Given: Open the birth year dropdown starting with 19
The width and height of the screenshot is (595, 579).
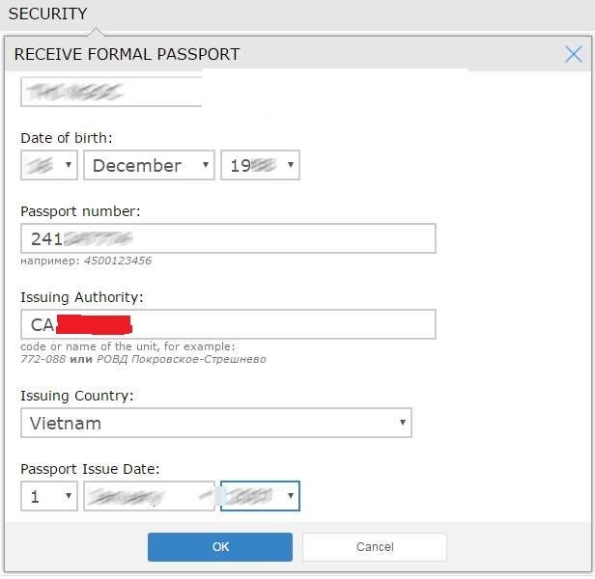Looking at the screenshot, I should click(261, 165).
